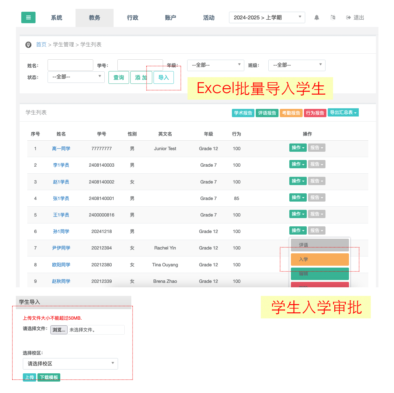Screen dimensions: 394x393
Task: Open student 王1学员 link
Action: 61,215
